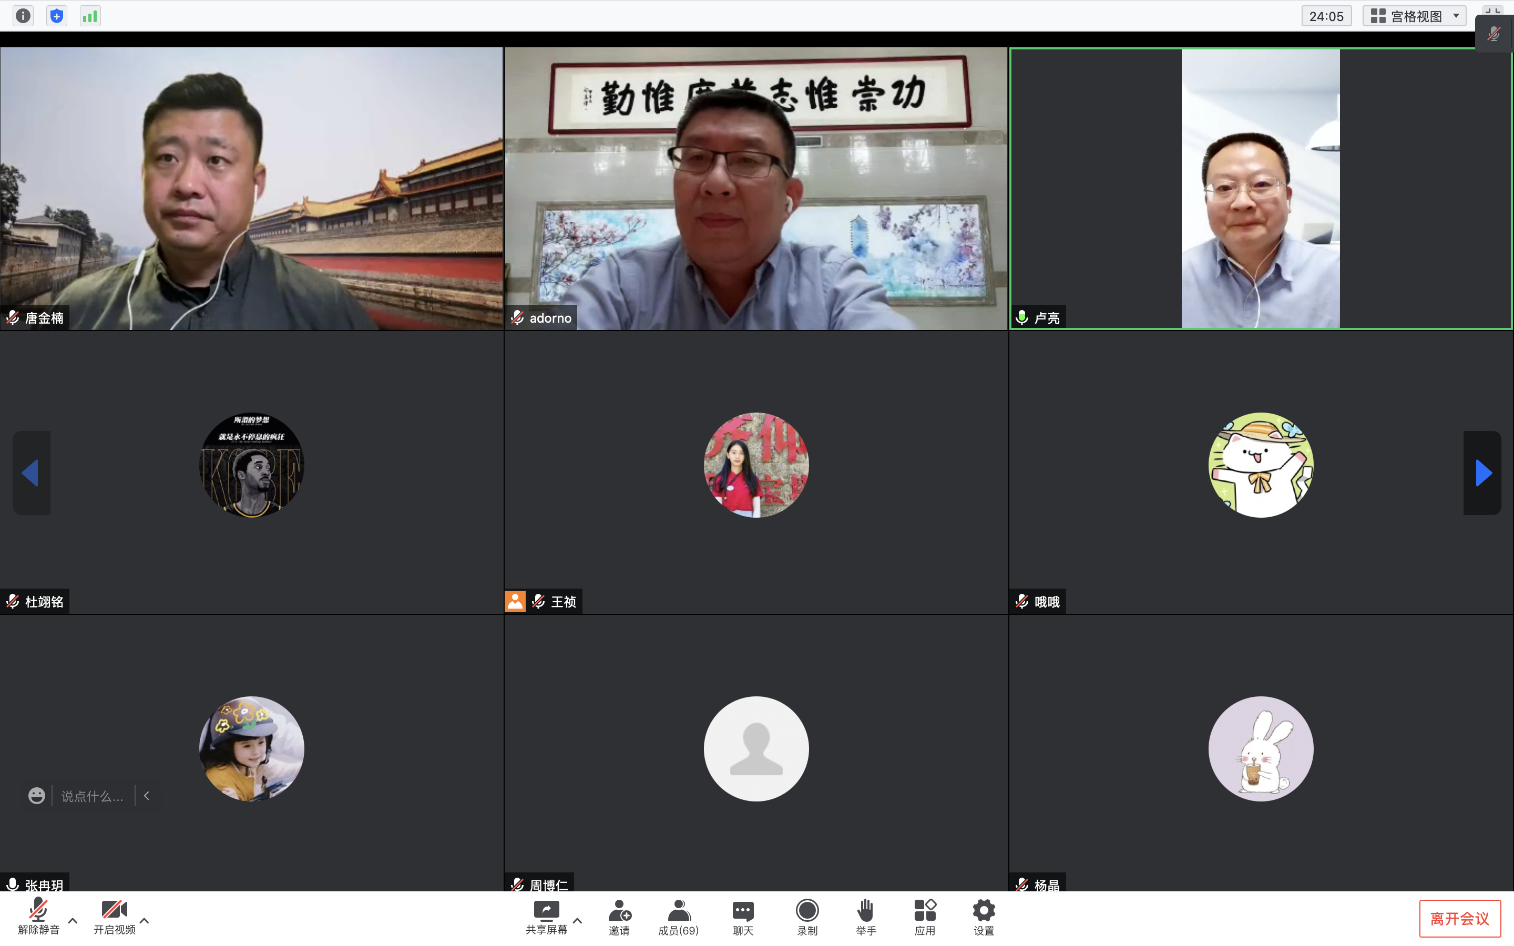1514x946 pixels.
Task: Expand video options arrow beside 开启视频
Action: point(145,920)
